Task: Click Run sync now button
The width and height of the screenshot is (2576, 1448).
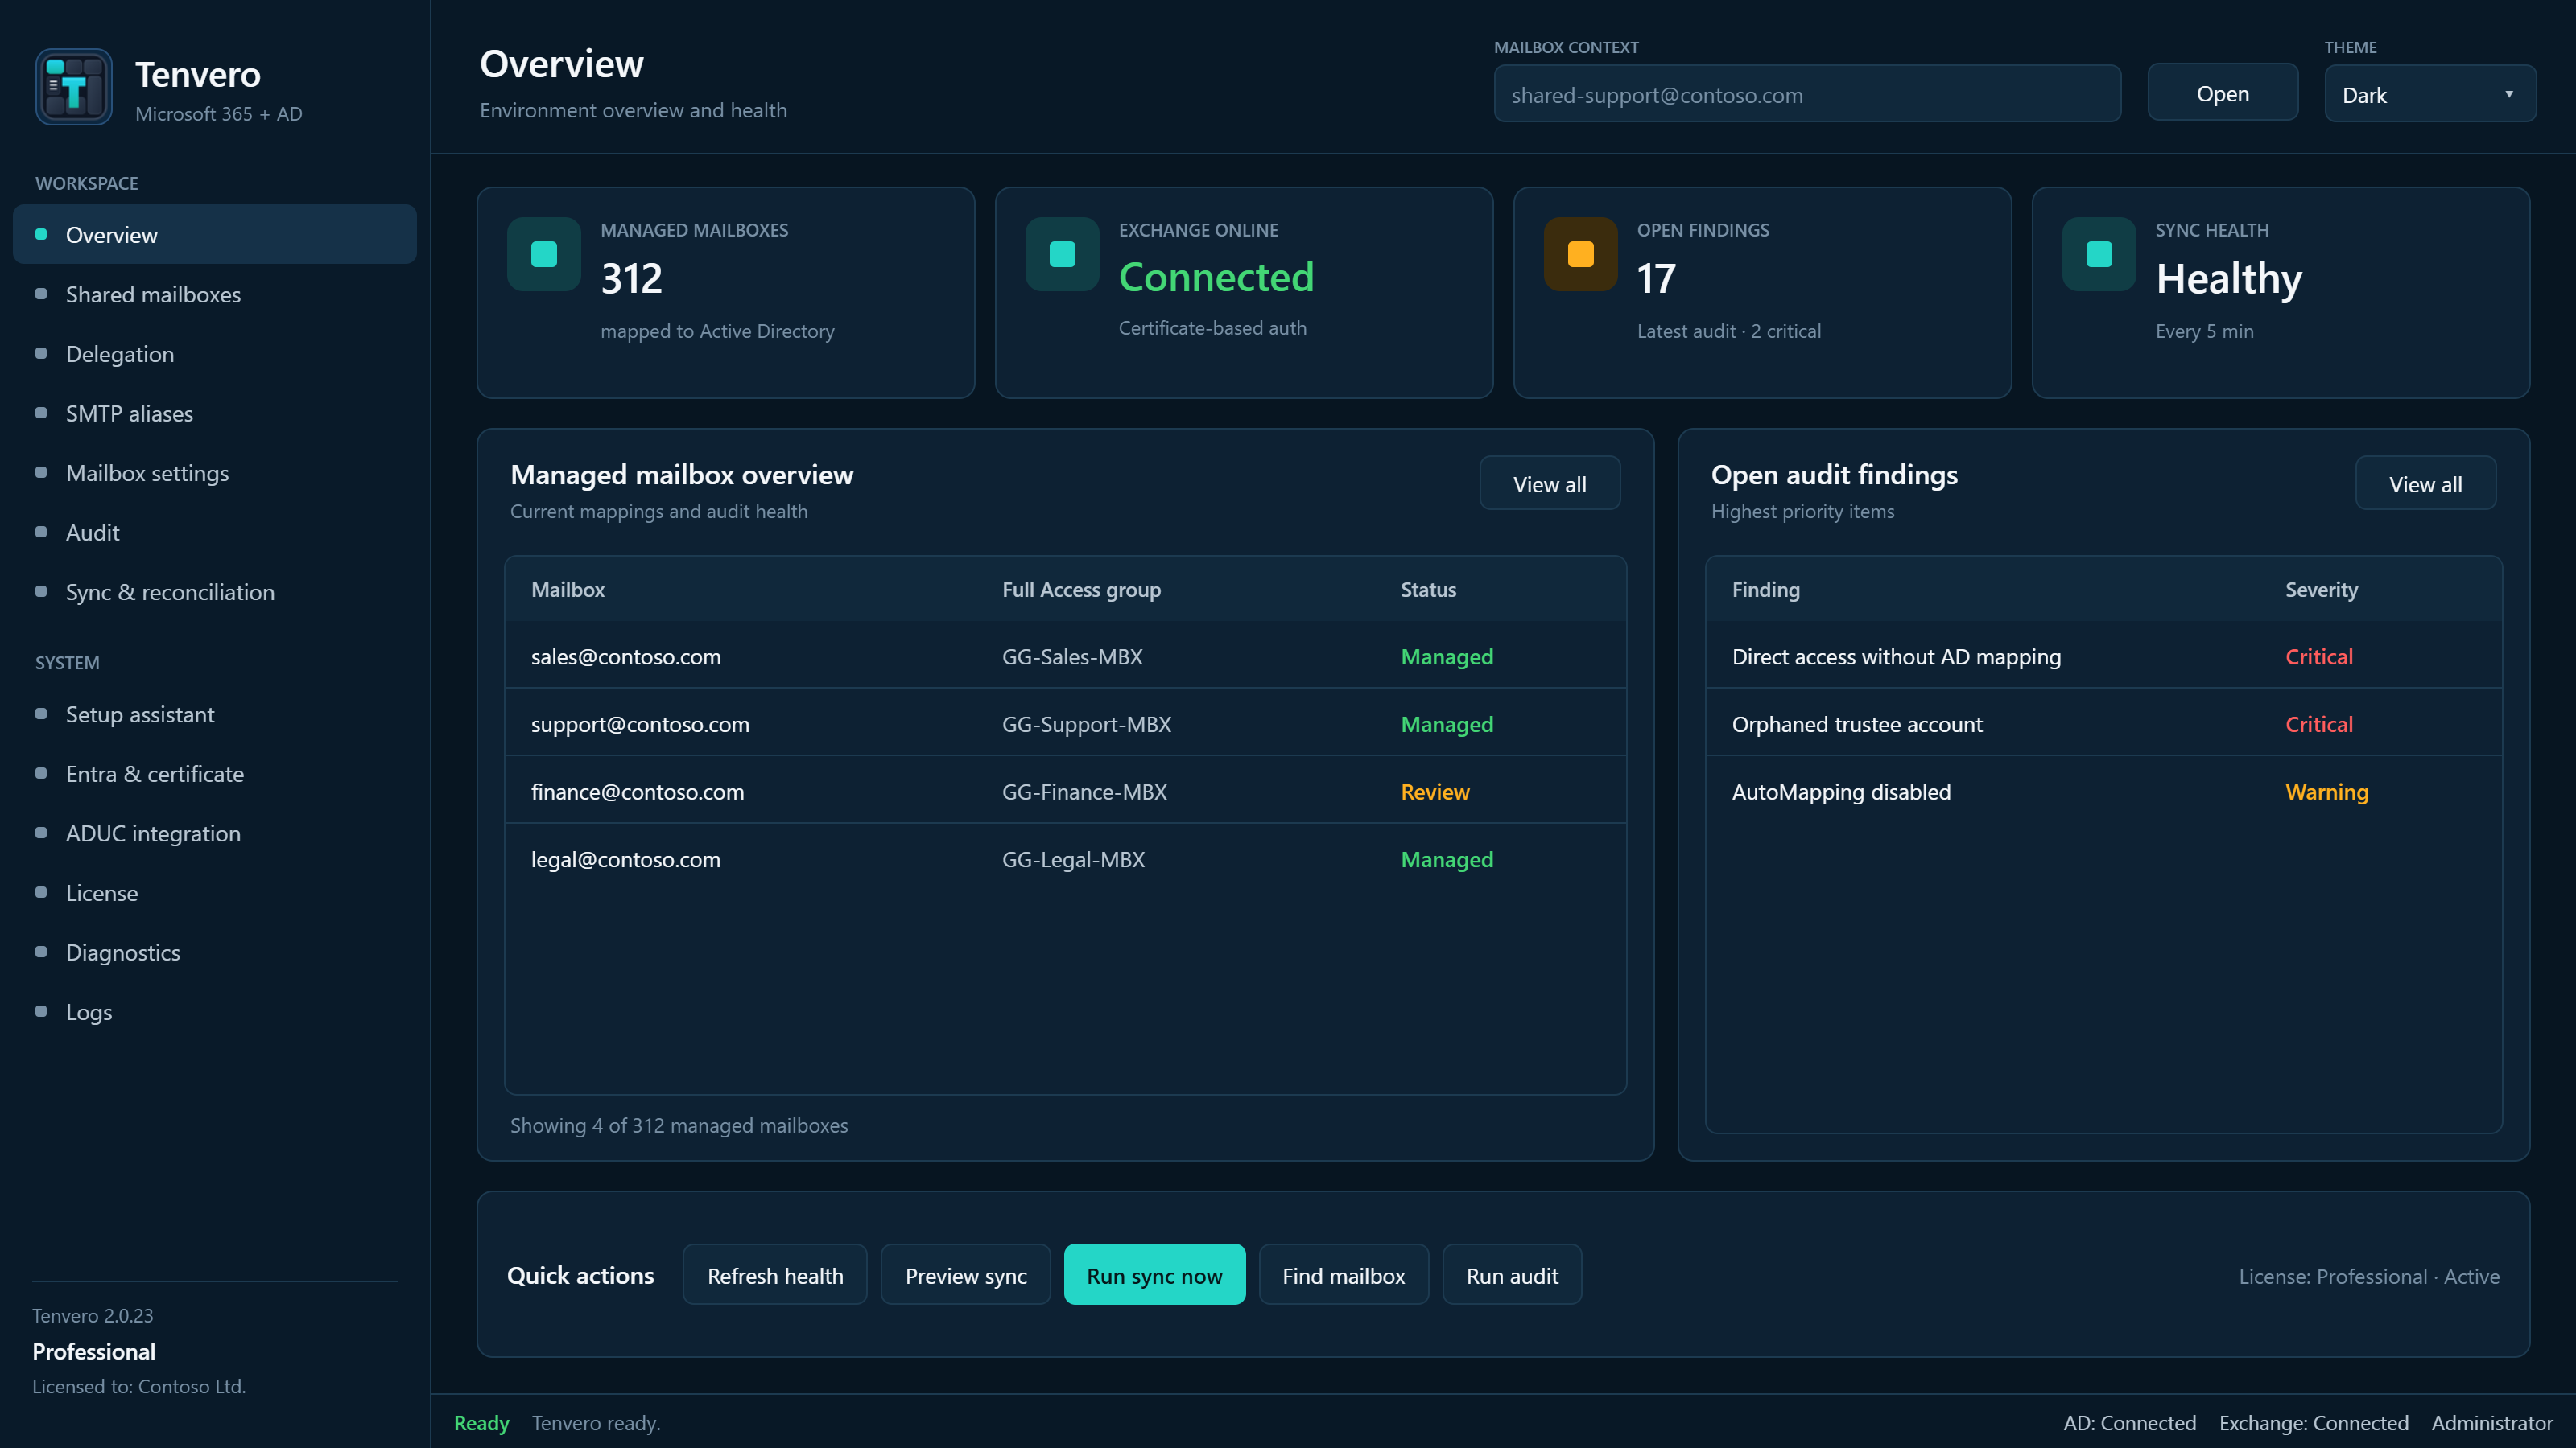Action: coord(1154,1275)
